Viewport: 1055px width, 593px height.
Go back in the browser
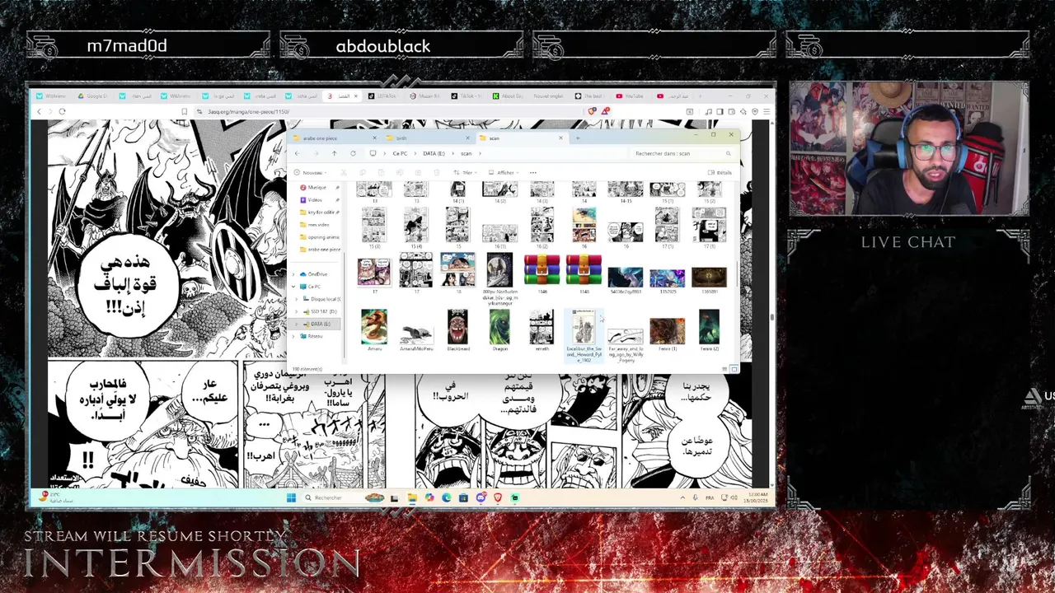pos(39,111)
